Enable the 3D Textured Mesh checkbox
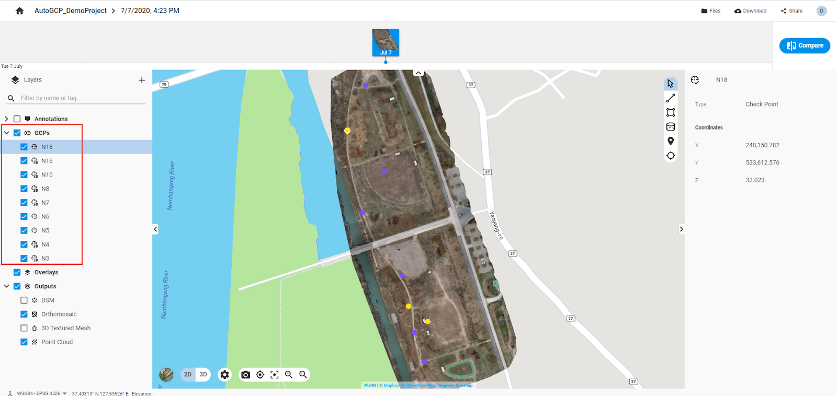This screenshot has height=396, width=837. coord(24,328)
